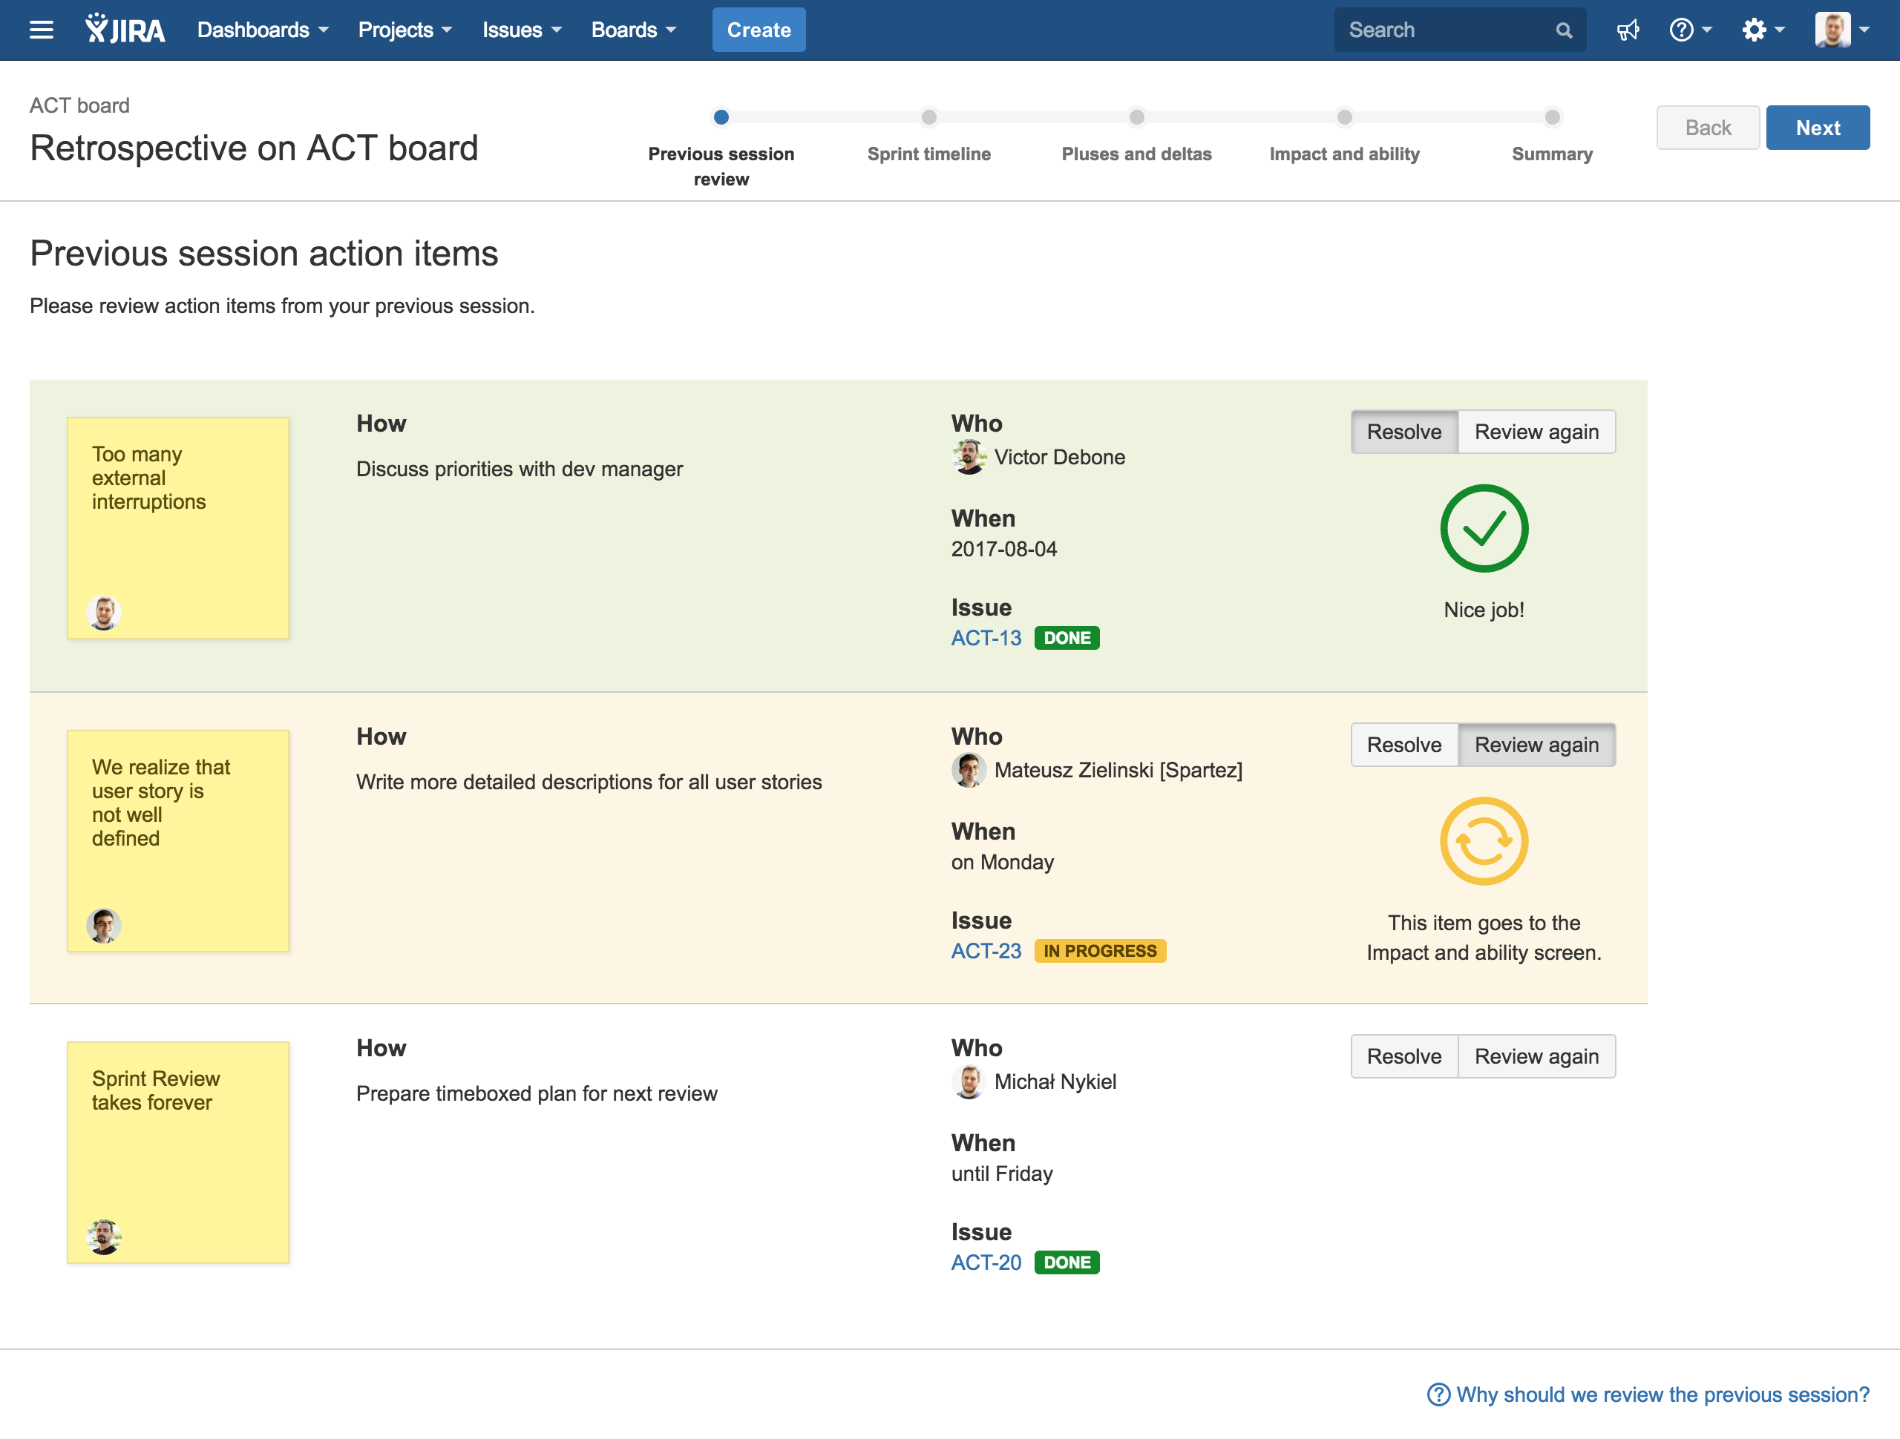
Task: Click the orange review-again refresh icon
Action: 1484,841
